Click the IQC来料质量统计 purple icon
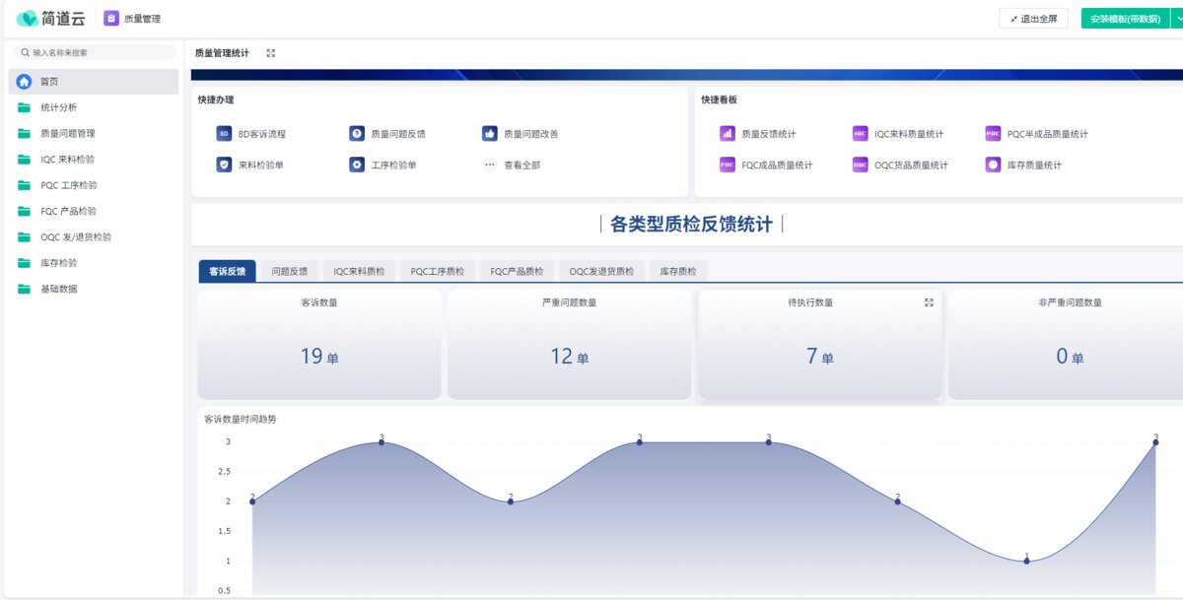This screenshot has height=600, width=1183. point(861,134)
